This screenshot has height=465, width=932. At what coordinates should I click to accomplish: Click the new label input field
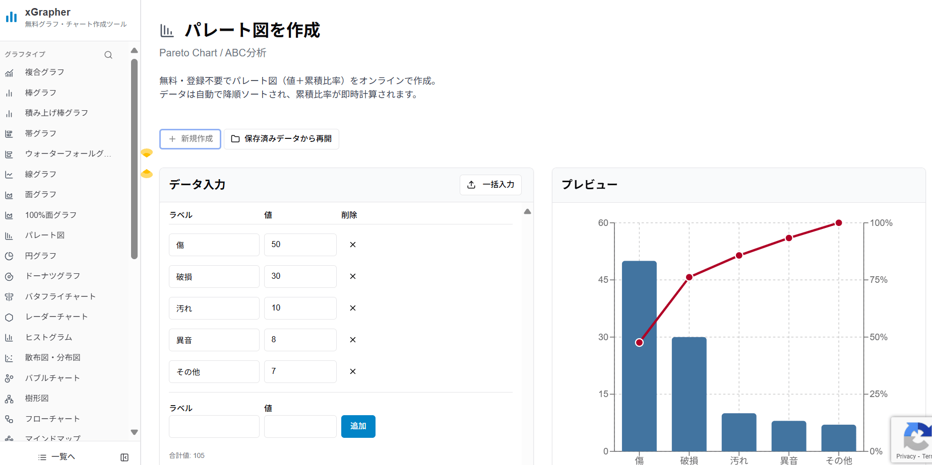click(x=214, y=426)
